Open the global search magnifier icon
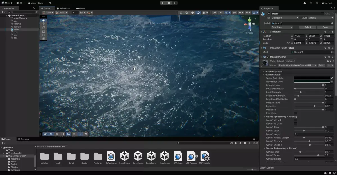The image size is (337, 175). click(x=317, y=3)
